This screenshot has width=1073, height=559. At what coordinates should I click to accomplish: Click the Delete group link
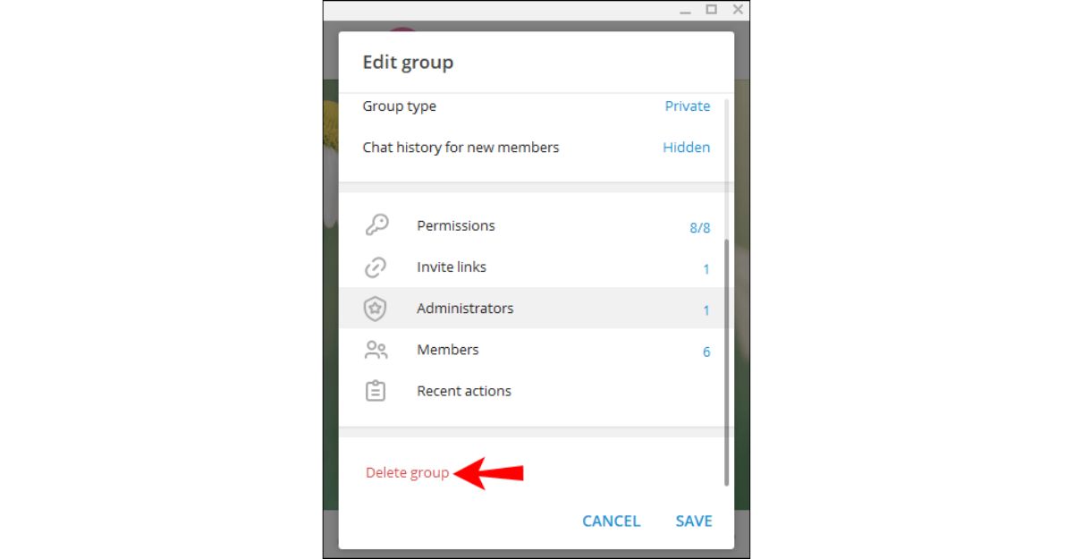point(407,472)
